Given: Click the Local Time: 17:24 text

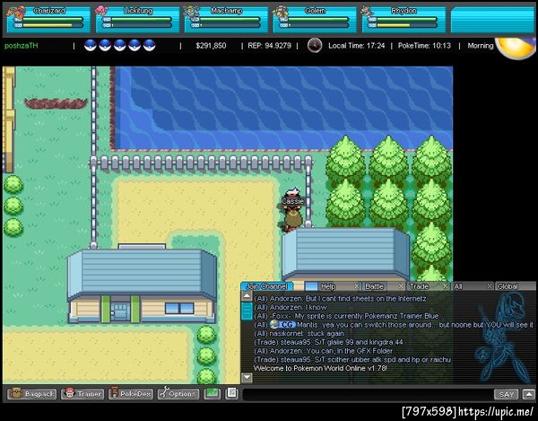Looking at the screenshot, I should 357,46.
